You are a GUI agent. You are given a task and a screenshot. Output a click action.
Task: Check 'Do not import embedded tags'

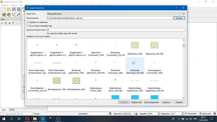pyautogui.click(x=28, y=26)
